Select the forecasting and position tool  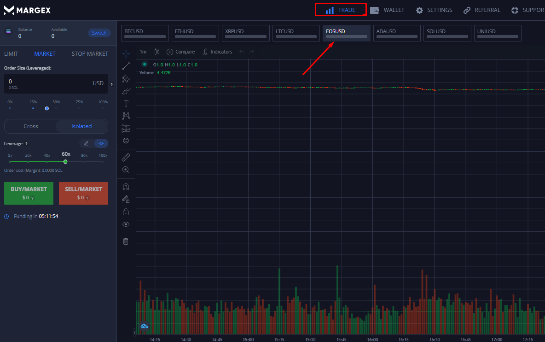[x=126, y=129]
